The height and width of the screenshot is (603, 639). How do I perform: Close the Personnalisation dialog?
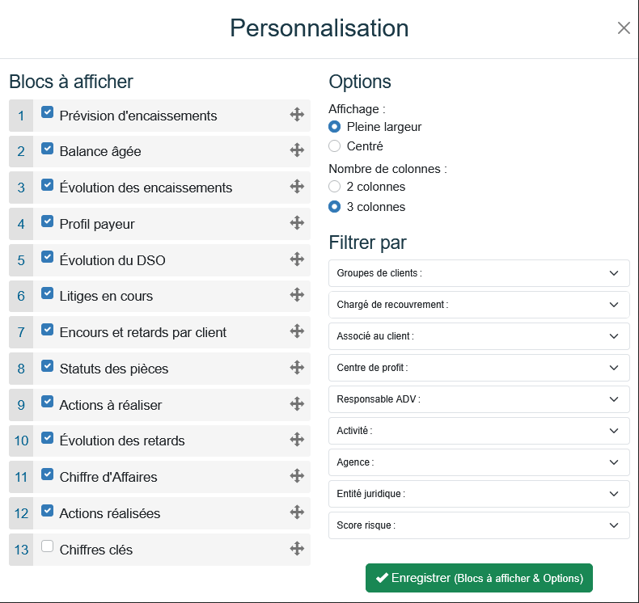624,28
